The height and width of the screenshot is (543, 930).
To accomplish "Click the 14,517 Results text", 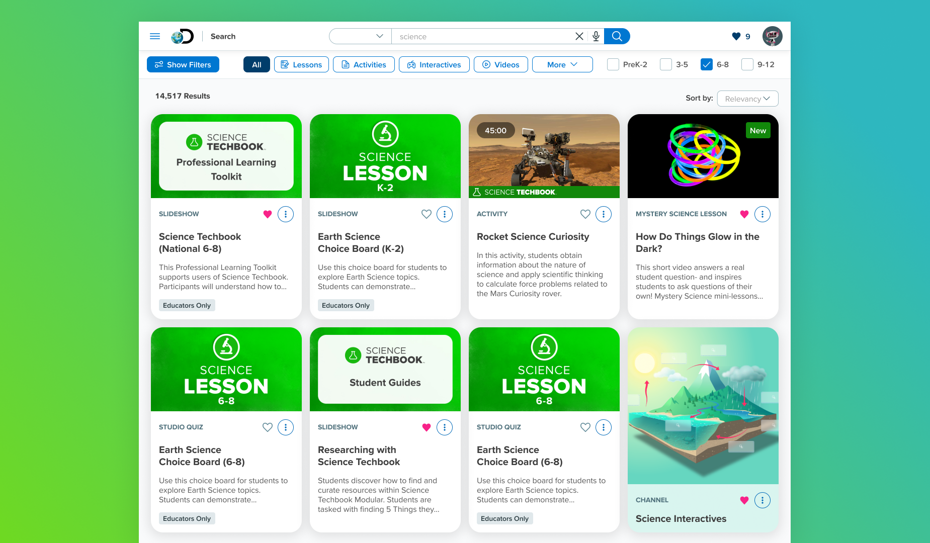I will click(x=183, y=96).
